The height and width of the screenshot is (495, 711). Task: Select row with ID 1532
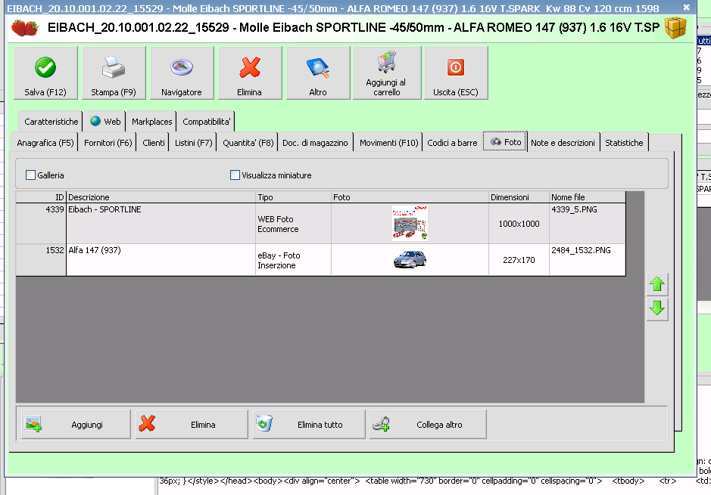(x=320, y=260)
